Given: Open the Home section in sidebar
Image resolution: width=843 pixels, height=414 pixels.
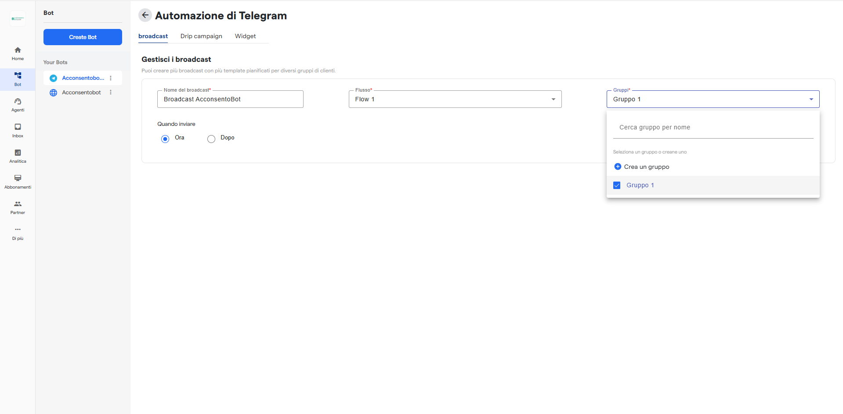Looking at the screenshot, I should point(18,53).
